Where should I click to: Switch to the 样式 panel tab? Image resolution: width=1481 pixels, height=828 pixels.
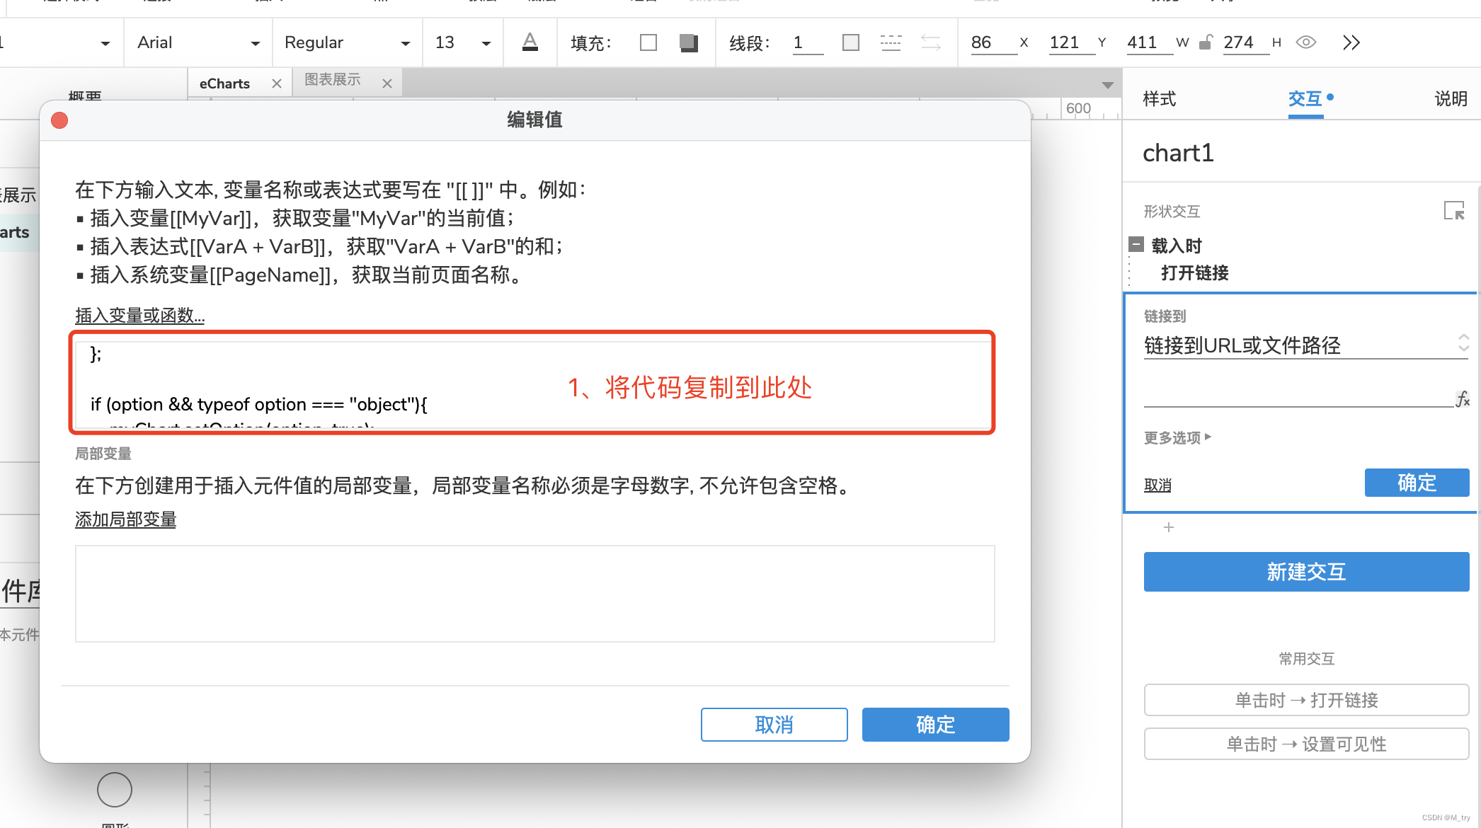1160,99
